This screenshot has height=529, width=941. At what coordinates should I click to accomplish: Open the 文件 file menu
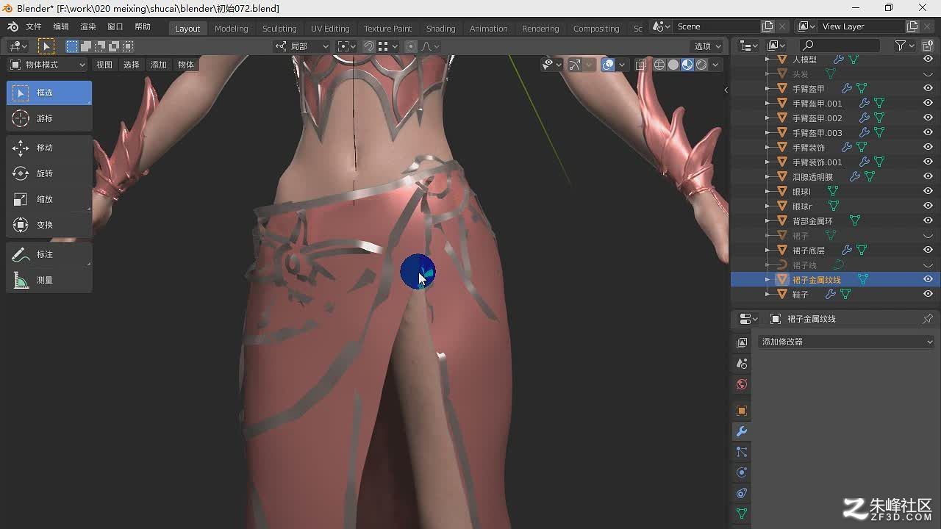pos(34,26)
